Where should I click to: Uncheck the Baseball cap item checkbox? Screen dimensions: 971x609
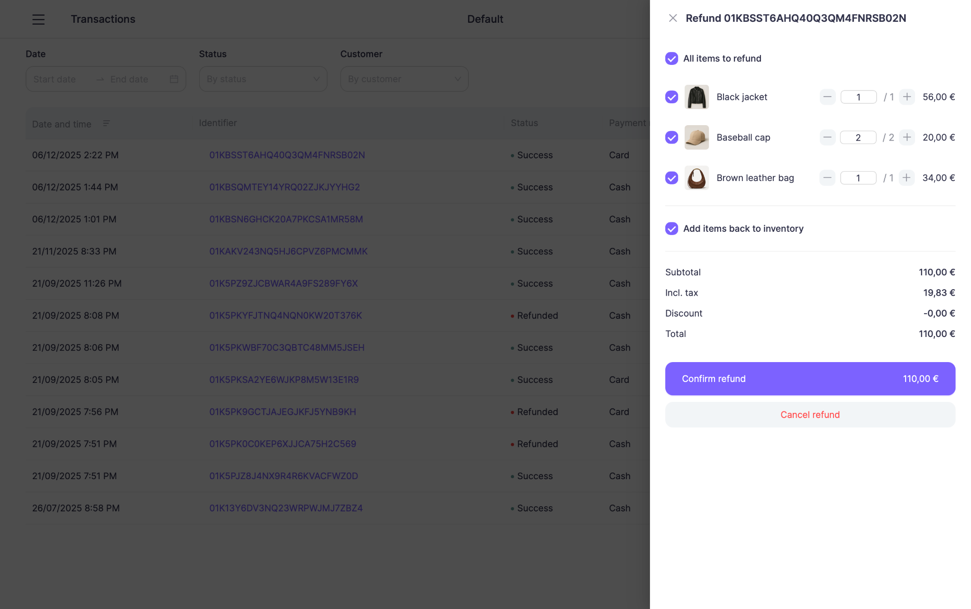pos(671,137)
